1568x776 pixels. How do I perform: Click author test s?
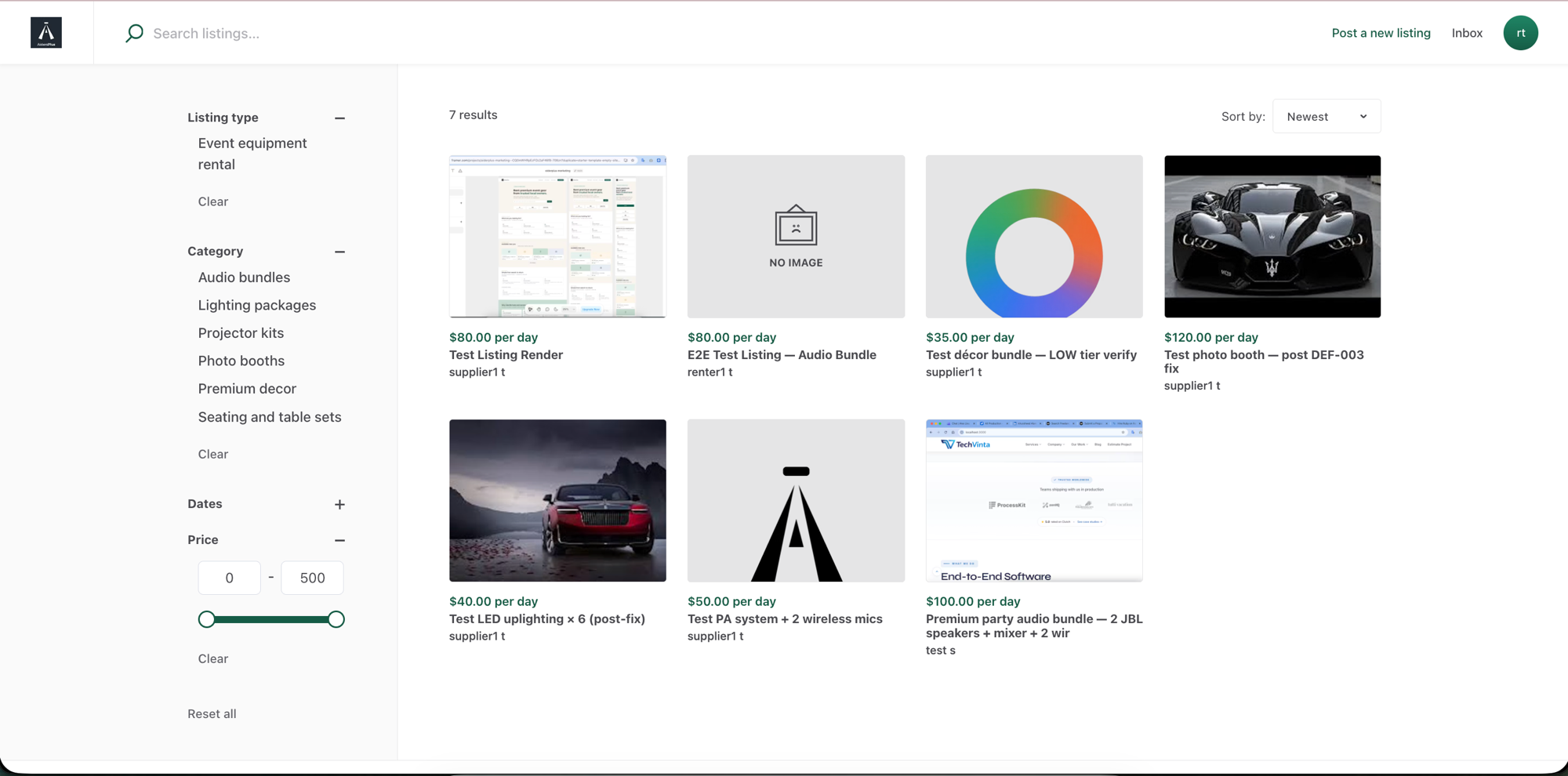941,650
